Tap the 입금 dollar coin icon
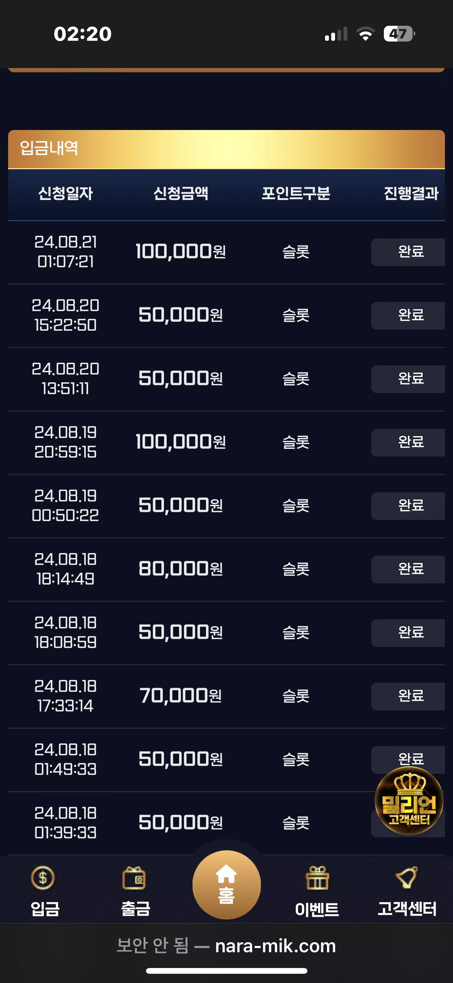Screen dimensions: 453x983 (x=43, y=878)
